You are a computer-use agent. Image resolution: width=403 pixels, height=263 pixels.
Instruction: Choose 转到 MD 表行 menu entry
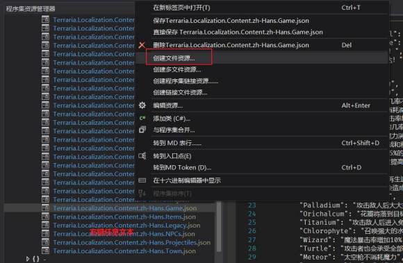tap(177, 143)
